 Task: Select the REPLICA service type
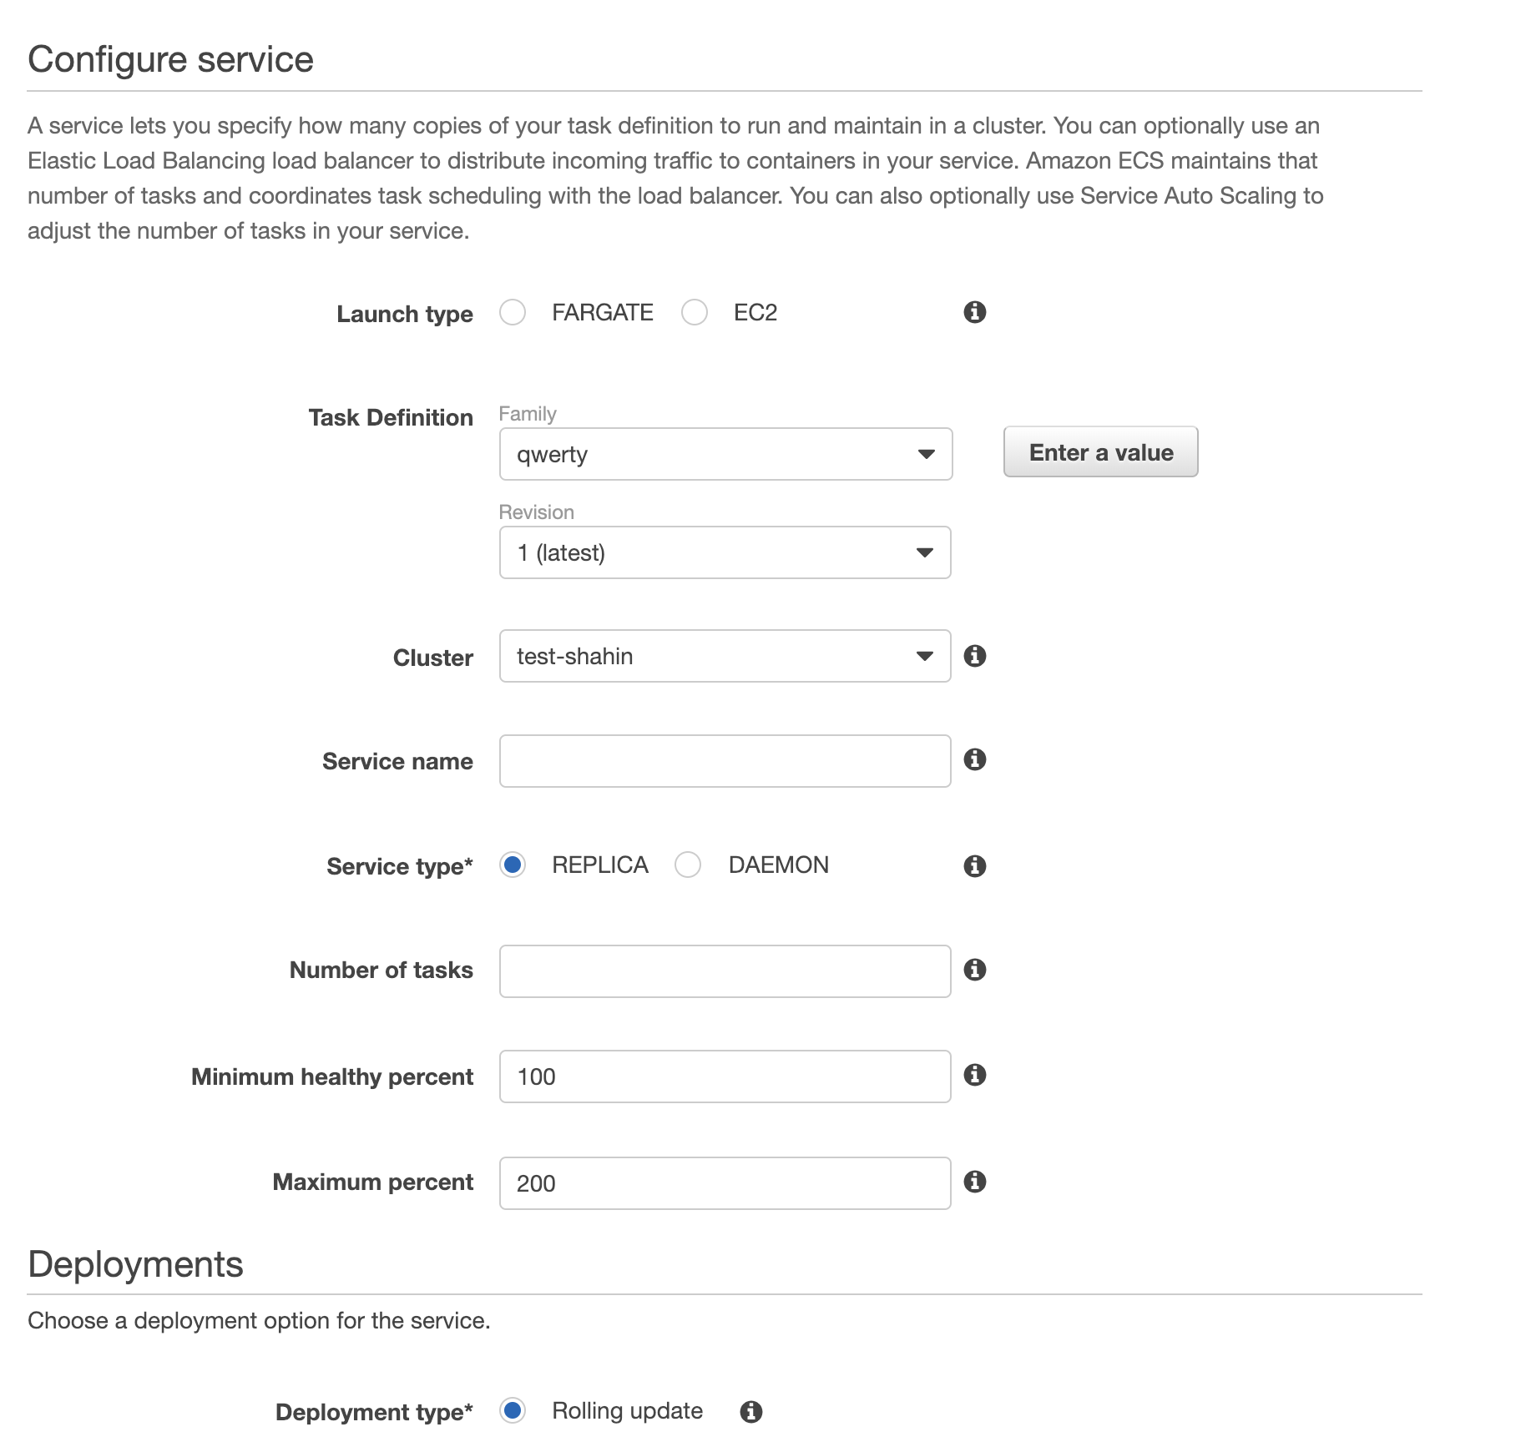pos(512,865)
